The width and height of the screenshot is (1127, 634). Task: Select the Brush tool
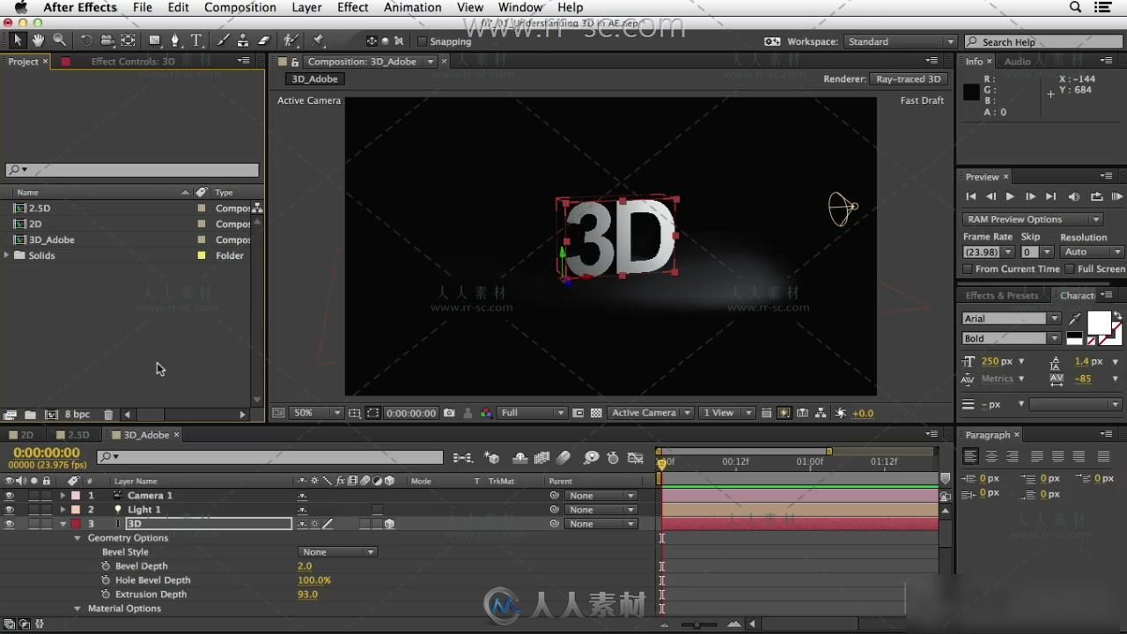(223, 41)
